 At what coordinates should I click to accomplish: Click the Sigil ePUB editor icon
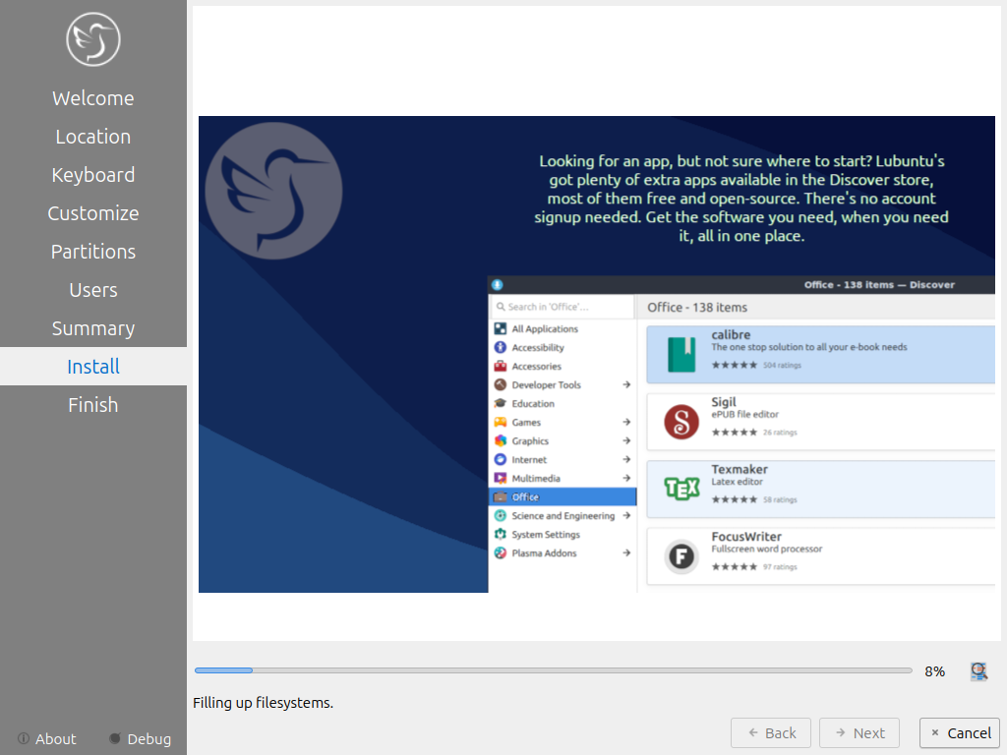click(x=681, y=422)
